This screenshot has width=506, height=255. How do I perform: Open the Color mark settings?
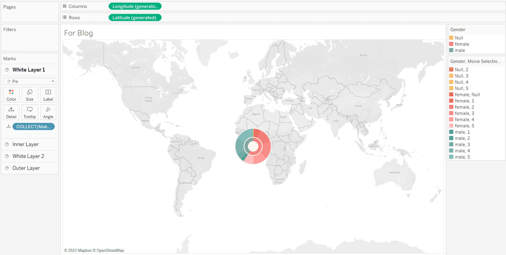(11, 94)
